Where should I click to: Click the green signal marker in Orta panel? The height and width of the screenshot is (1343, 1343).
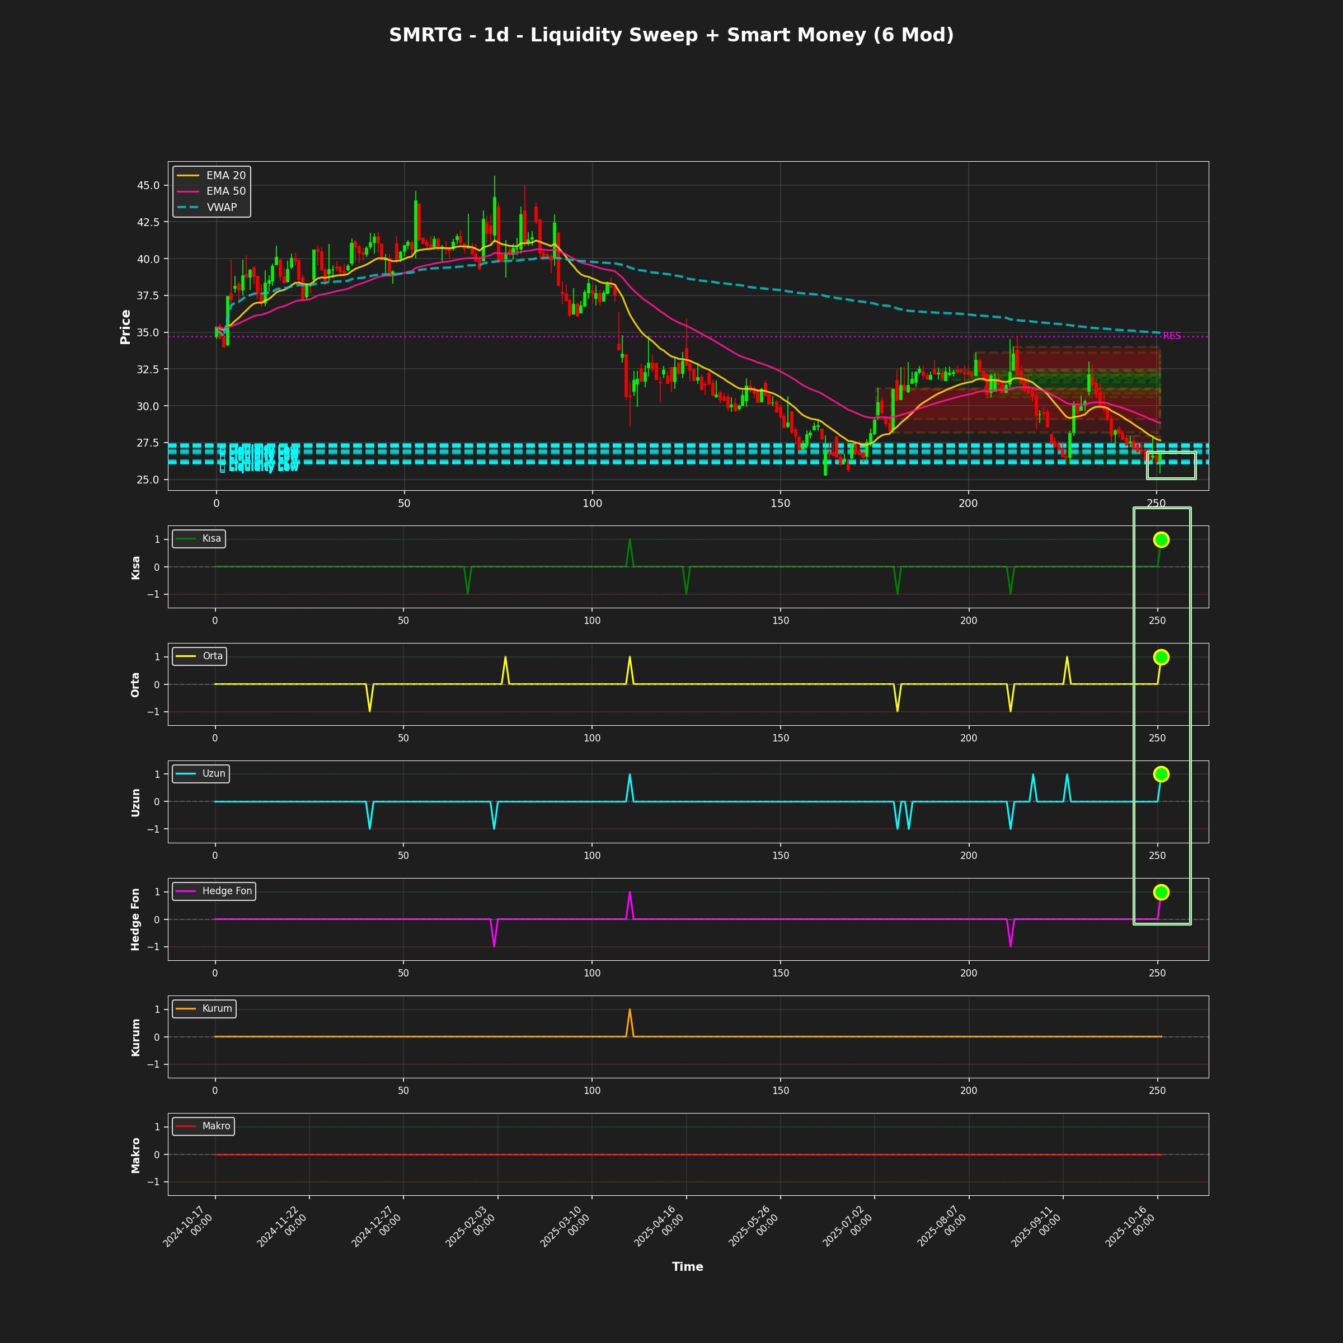click(1161, 657)
